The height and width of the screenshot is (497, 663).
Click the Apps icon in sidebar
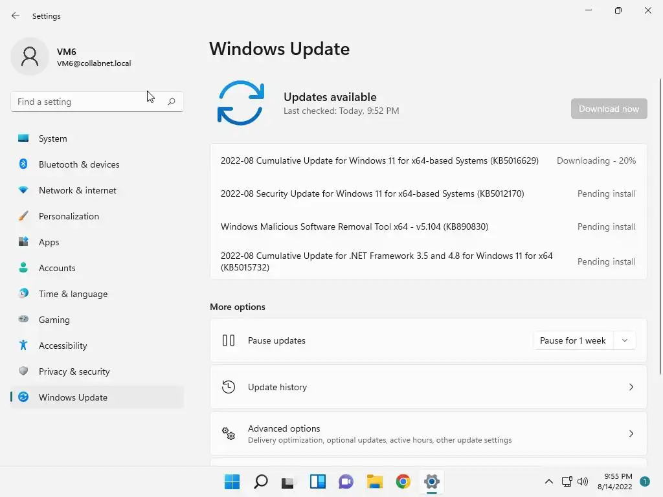coord(23,242)
